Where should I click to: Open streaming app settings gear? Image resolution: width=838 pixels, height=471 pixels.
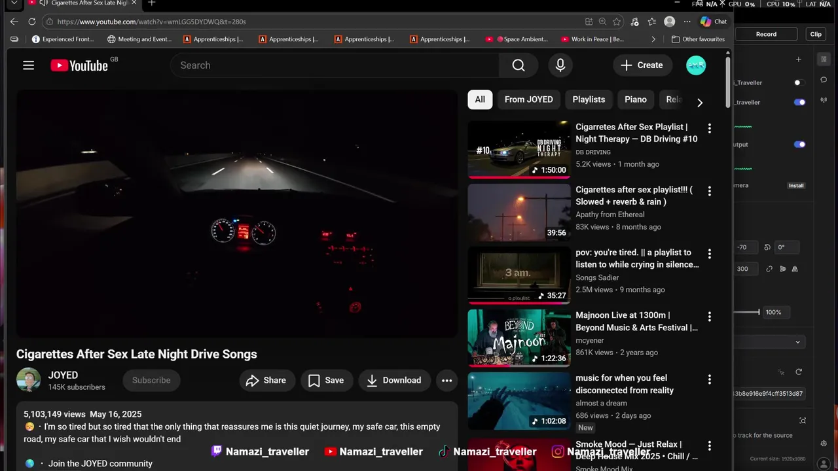824,444
